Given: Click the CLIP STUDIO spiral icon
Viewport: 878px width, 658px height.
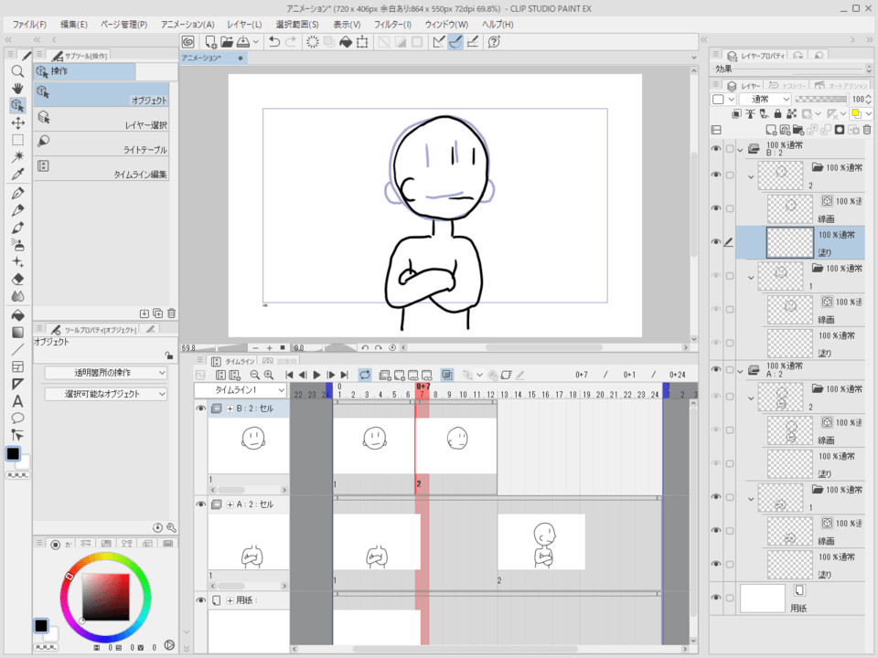Looking at the screenshot, I should pos(188,42).
